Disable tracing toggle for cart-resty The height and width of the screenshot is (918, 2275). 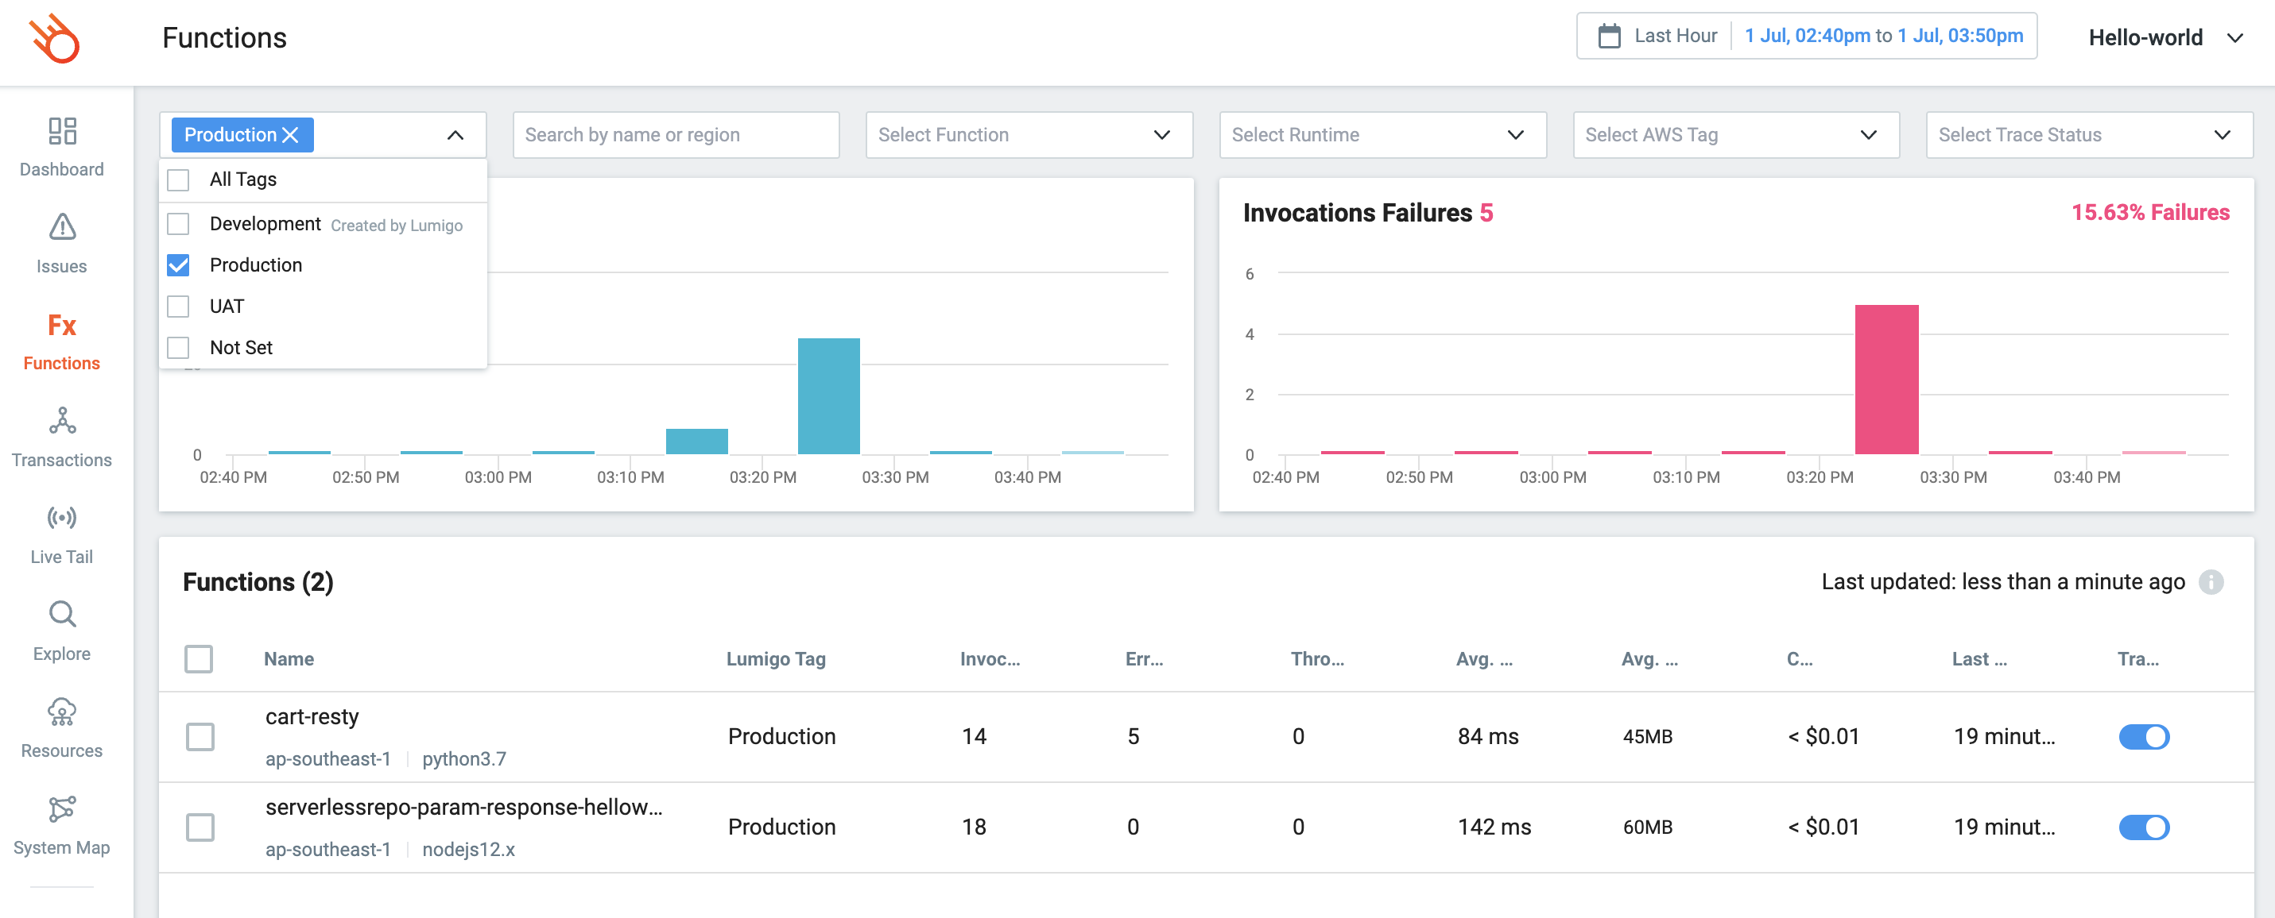pos(2143,736)
